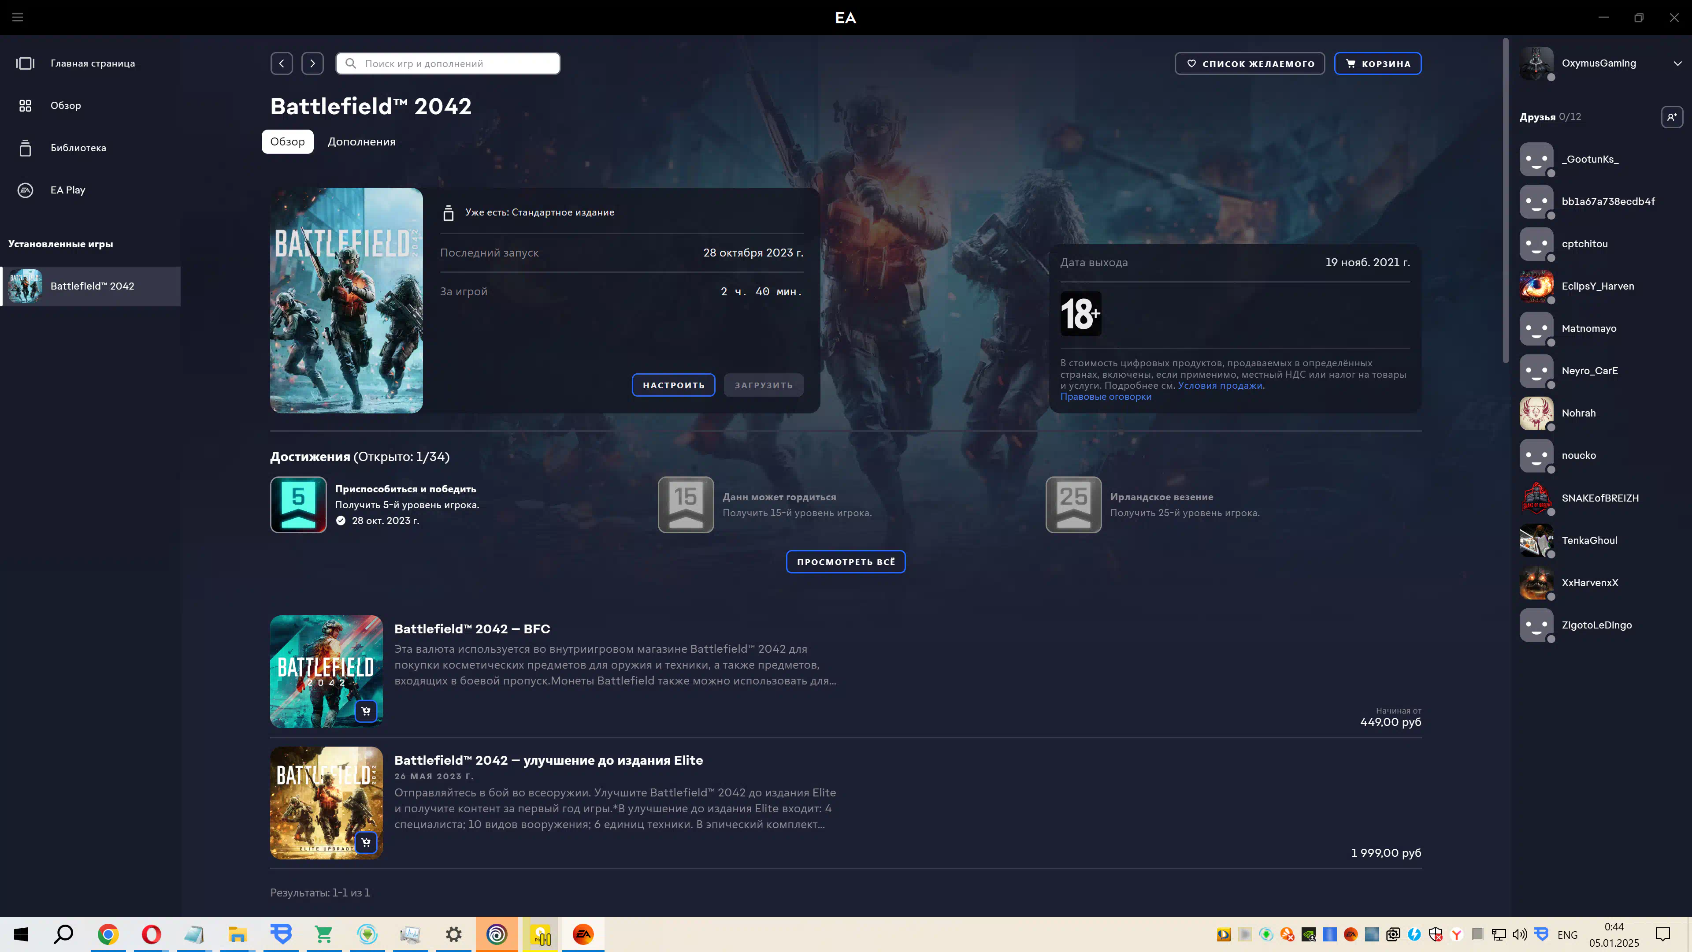Viewport: 1692px width, 952px height.
Task: Click the level 15 achievement badge
Action: pos(686,505)
